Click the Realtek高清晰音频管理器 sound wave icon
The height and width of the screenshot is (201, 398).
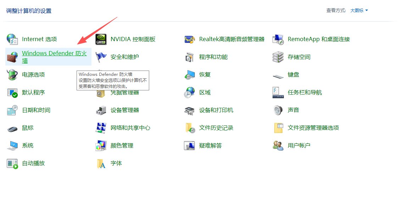[x=189, y=39]
